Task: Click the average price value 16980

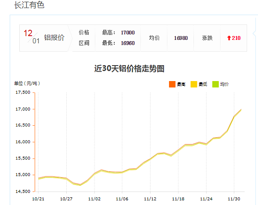Action: [181, 38]
